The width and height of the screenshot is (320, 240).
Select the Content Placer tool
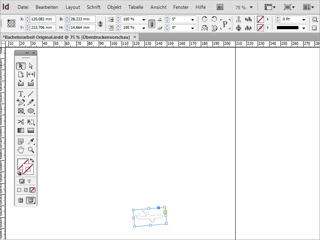[x=31, y=83]
